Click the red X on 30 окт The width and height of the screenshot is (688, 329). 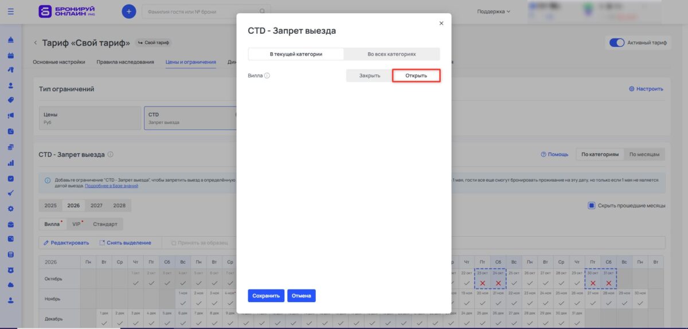click(593, 283)
